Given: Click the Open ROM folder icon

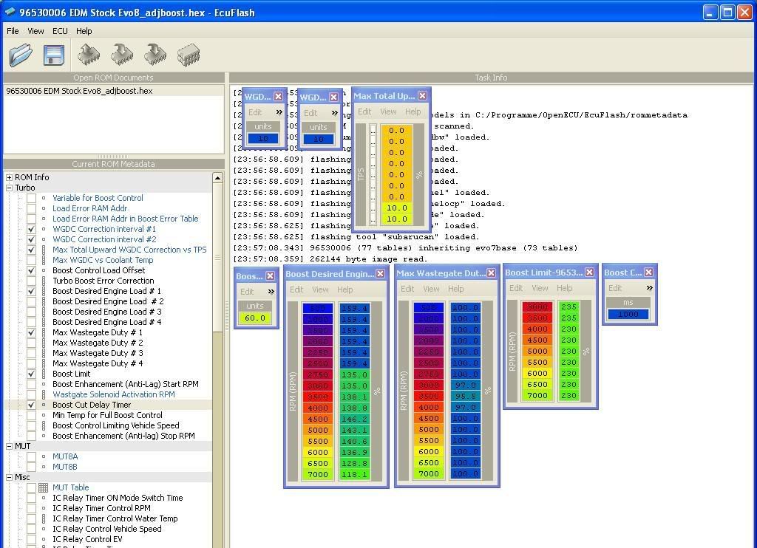Looking at the screenshot, I should tap(21, 55).
